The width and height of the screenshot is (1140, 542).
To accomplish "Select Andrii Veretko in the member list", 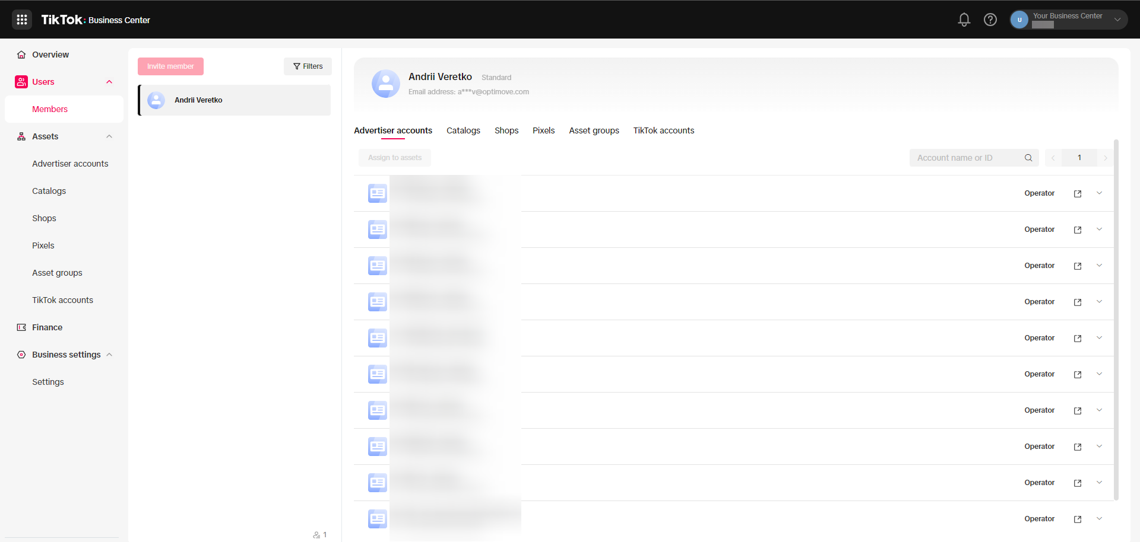I will click(x=235, y=100).
